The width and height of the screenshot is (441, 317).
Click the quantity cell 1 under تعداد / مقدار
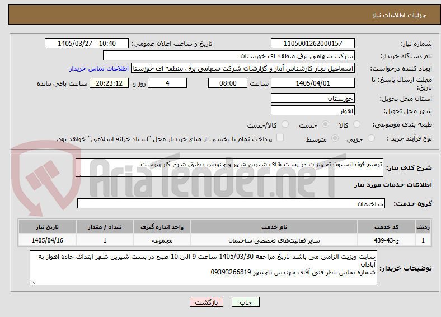pyautogui.click(x=105, y=240)
